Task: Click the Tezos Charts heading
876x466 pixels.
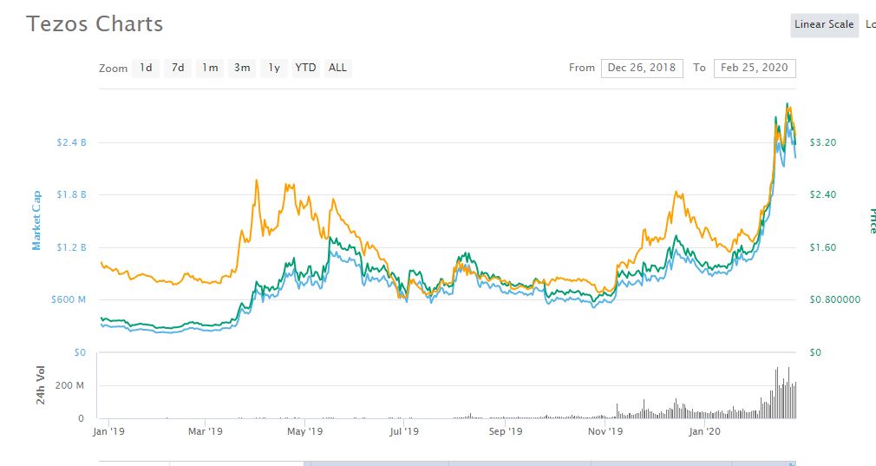Action: click(95, 24)
